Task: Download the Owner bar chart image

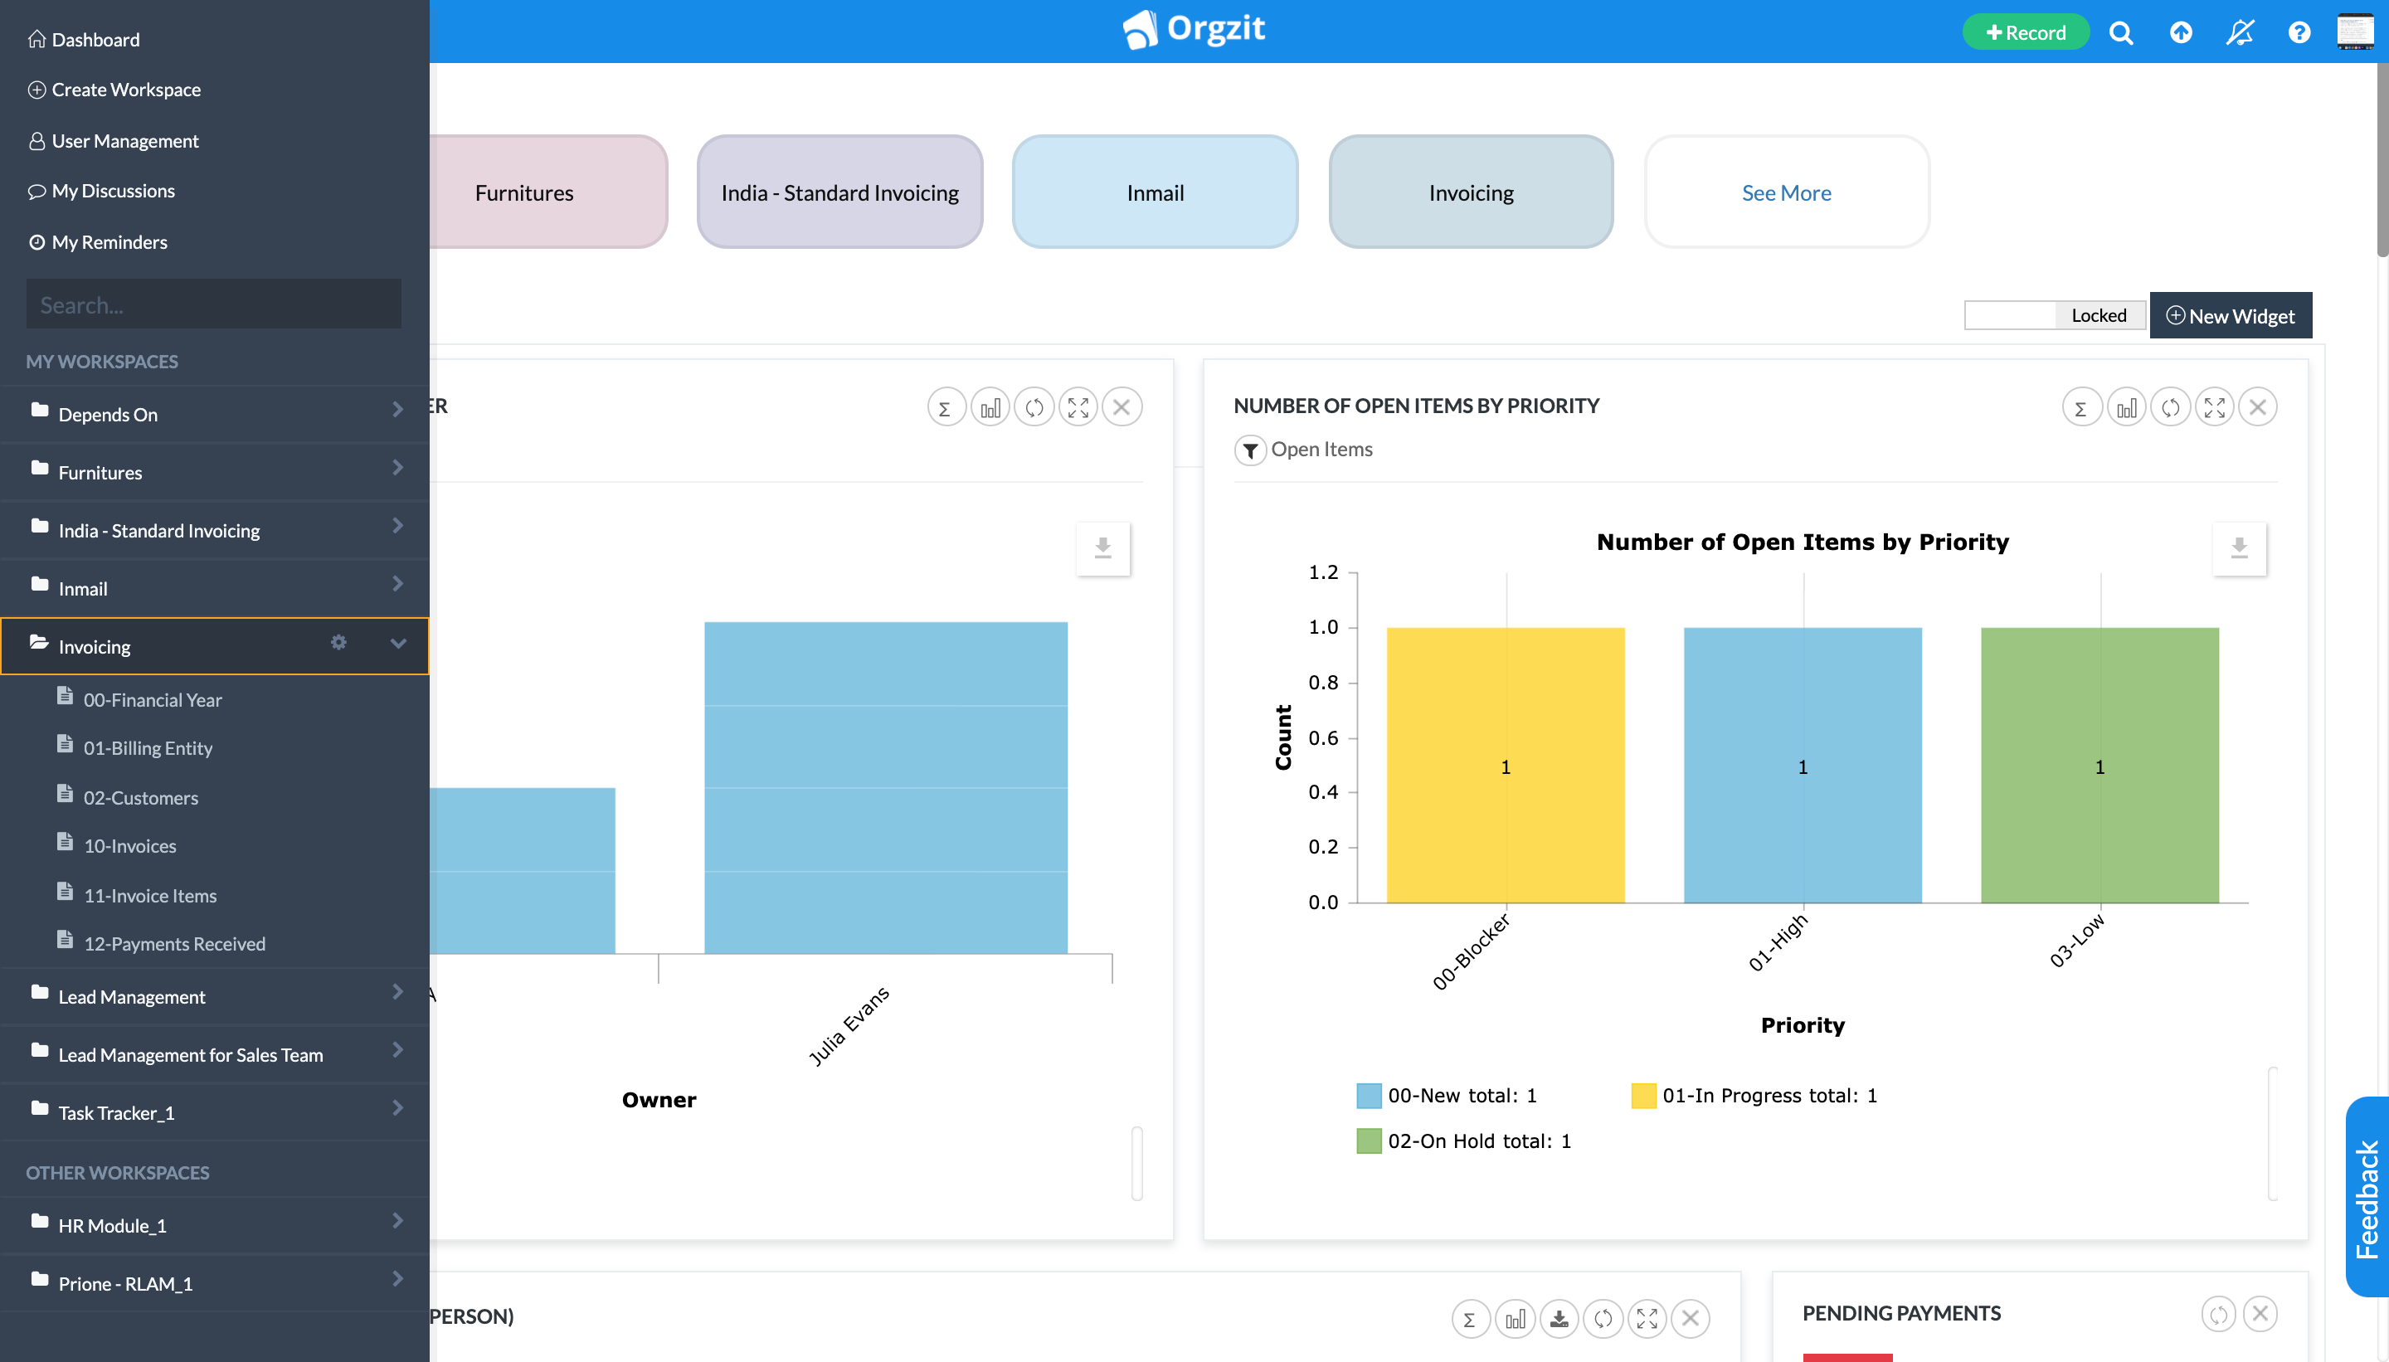Action: (1104, 548)
